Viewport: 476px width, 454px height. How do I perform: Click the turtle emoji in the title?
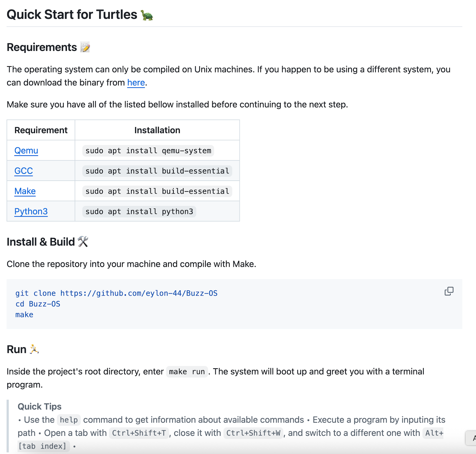pyautogui.click(x=147, y=15)
